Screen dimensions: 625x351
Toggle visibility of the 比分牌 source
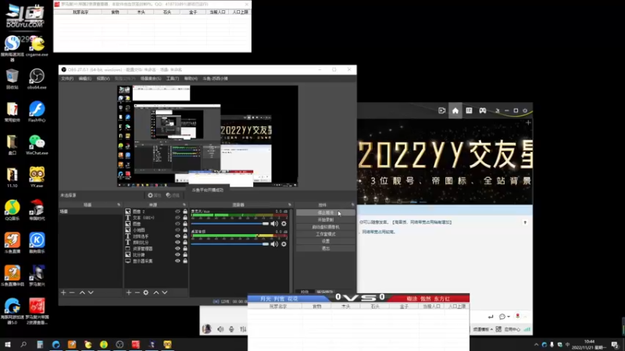(x=177, y=255)
